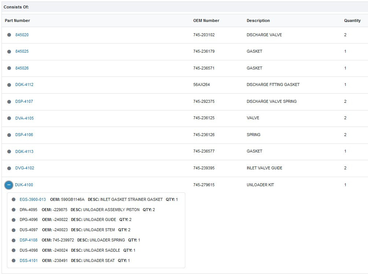Click the bullet icon next to 845026

point(9,68)
